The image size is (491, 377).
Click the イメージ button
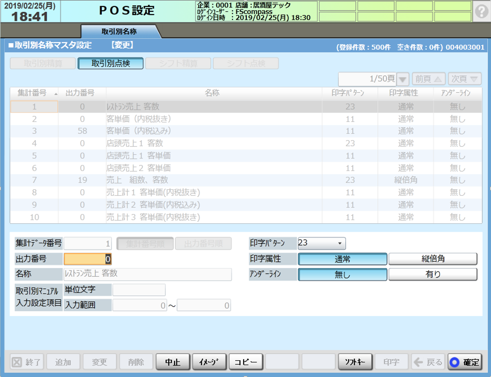(209, 362)
